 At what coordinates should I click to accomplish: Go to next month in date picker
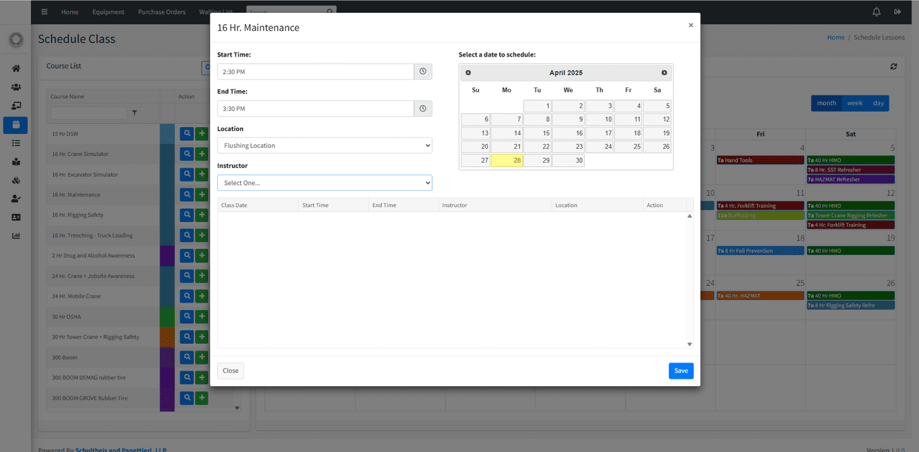tap(664, 73)
